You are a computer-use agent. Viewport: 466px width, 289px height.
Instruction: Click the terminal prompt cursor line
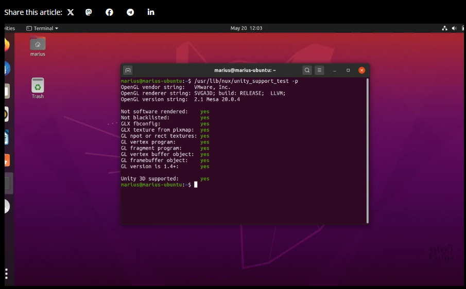pos(159,185)
